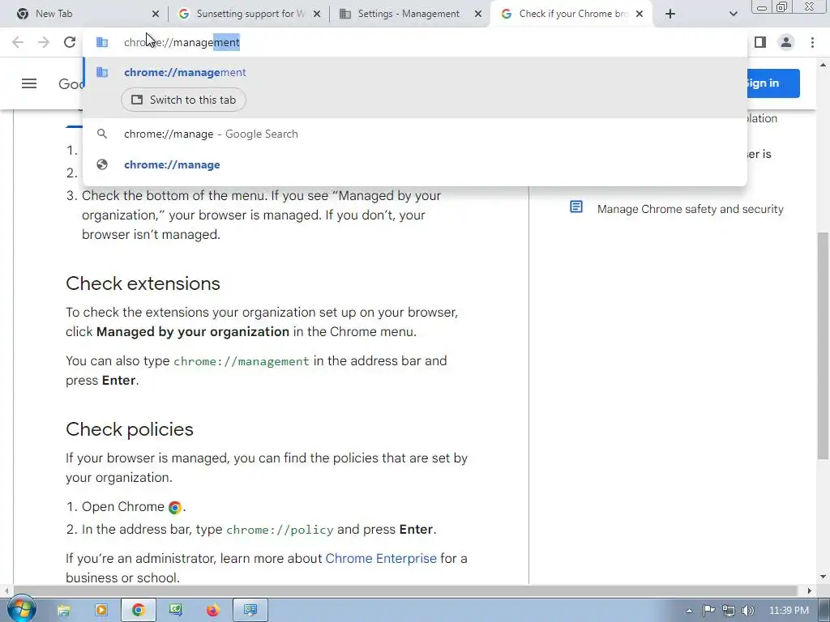The height and width of the screenshot is (622, 830).
Task: Click the rightmost taskbar app icon
Action: click(x=250, y=611)
